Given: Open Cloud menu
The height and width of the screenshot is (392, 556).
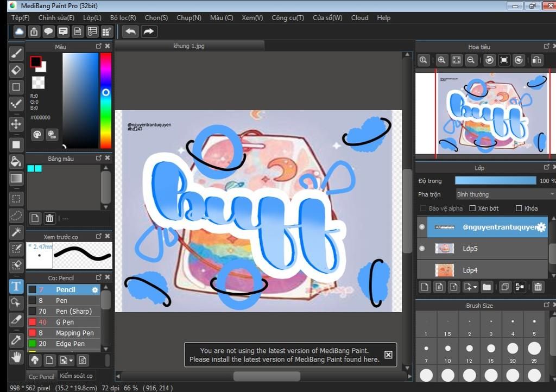Looking at the screenshot, I should pos(359,18).
